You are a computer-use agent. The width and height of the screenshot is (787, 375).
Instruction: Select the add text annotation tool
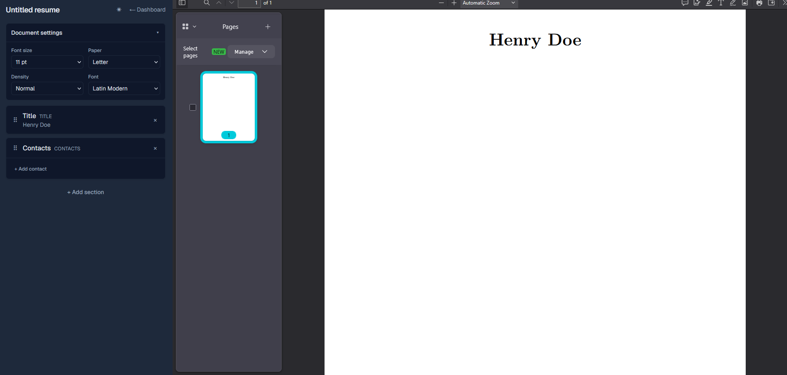(721, 3)
